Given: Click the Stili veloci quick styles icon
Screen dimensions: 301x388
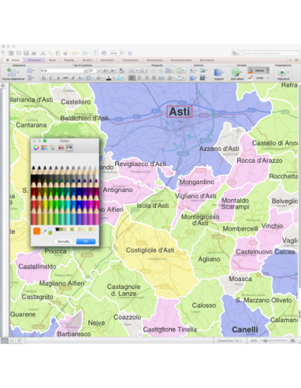Looking at the screenshot, I should (x=236, y=72).
